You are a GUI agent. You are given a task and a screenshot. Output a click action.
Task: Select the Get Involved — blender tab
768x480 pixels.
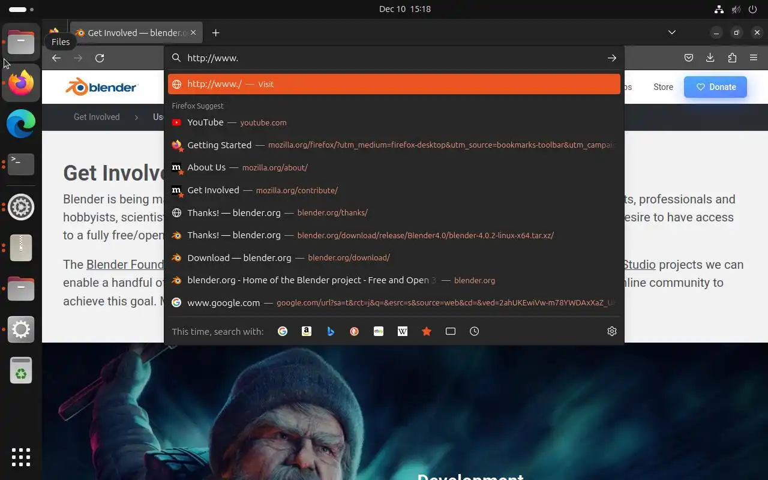point(137,33)
